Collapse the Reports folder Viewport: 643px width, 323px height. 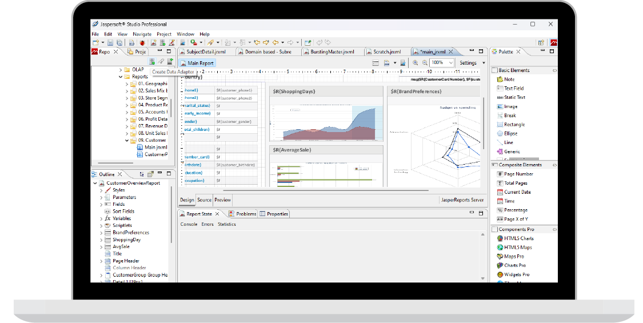121,77
